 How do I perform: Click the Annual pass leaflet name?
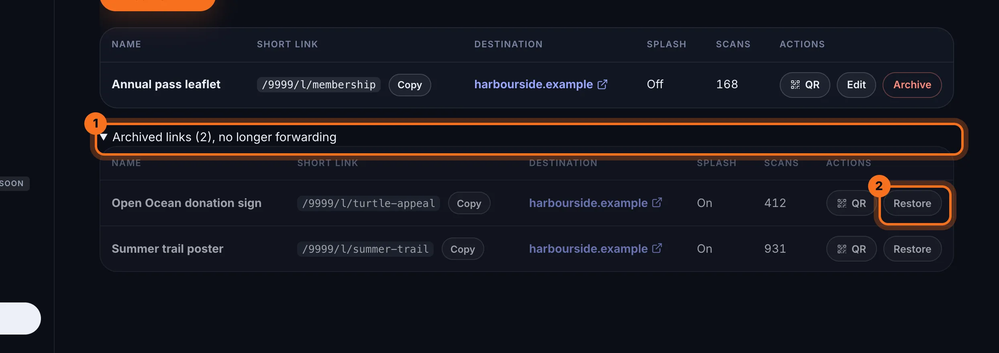pos(166,84)
